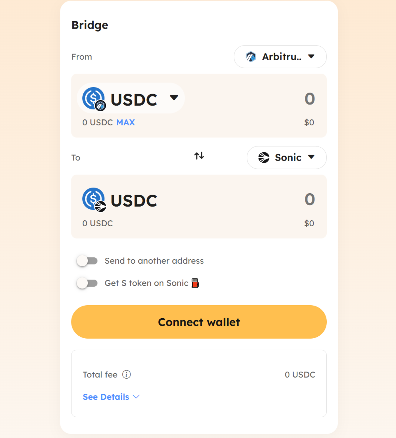The width and height of the screenshot is (396, 438).
Task: Click the source USDC coin icon
Action: click(93, 98)
